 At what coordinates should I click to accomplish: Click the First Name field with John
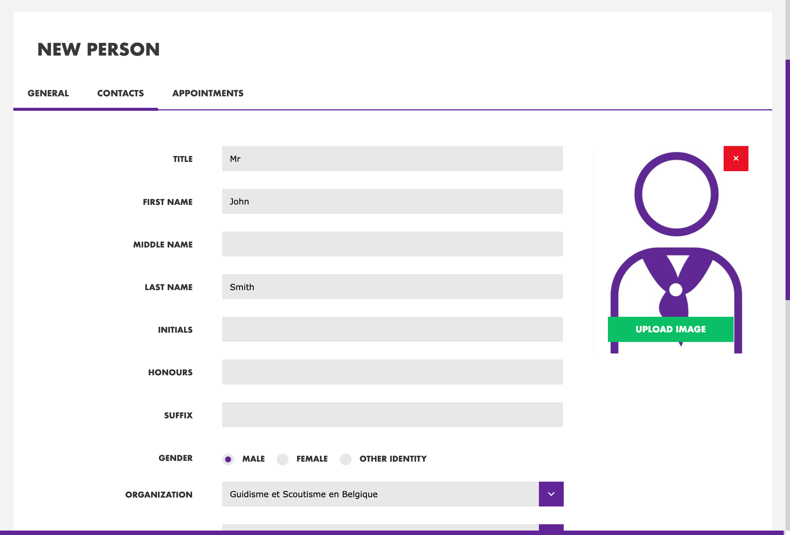tap(392, 202)
